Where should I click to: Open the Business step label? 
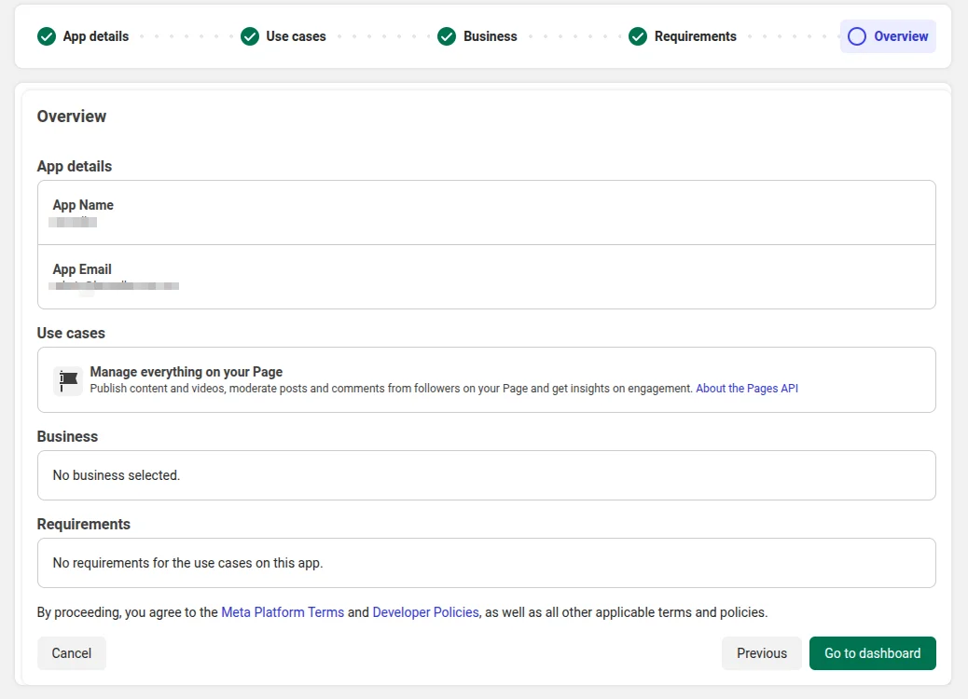(x=490, y=36)
